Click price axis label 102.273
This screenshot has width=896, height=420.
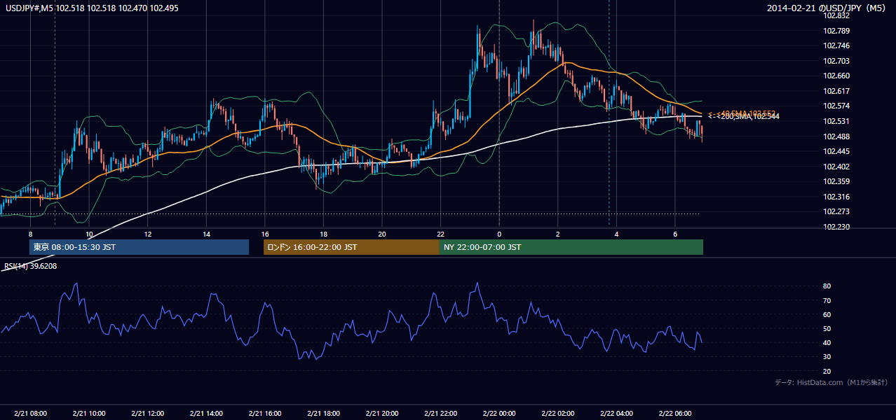coord(836,211)
